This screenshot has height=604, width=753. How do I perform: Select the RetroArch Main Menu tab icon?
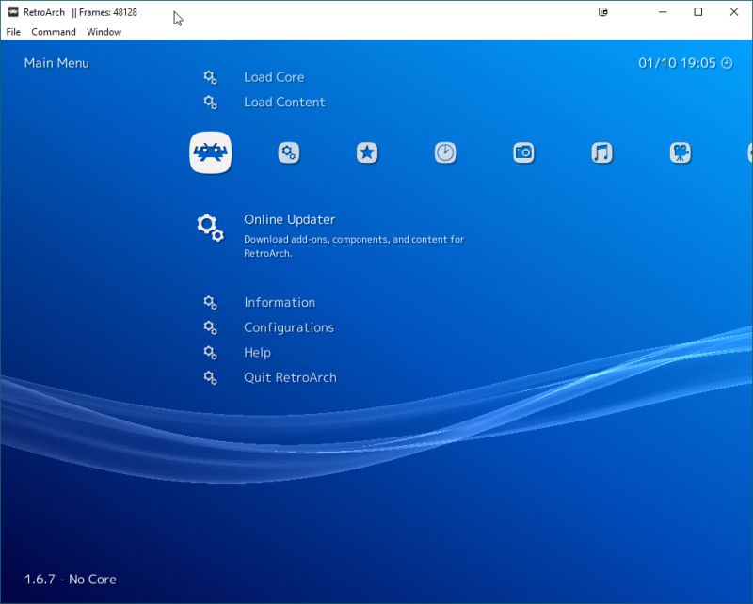click(x=210, y=151)
